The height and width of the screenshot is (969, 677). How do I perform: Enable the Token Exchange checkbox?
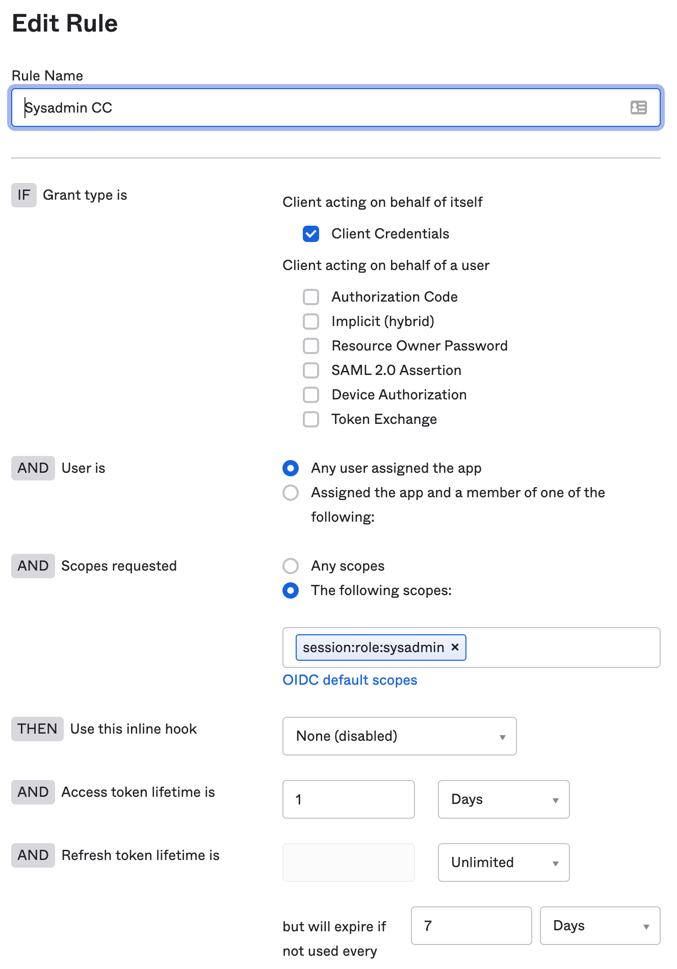point(311,419)
